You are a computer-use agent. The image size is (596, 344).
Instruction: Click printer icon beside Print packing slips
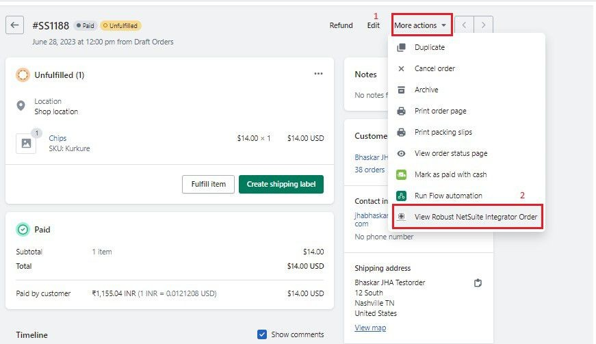[x=401, y=133]
